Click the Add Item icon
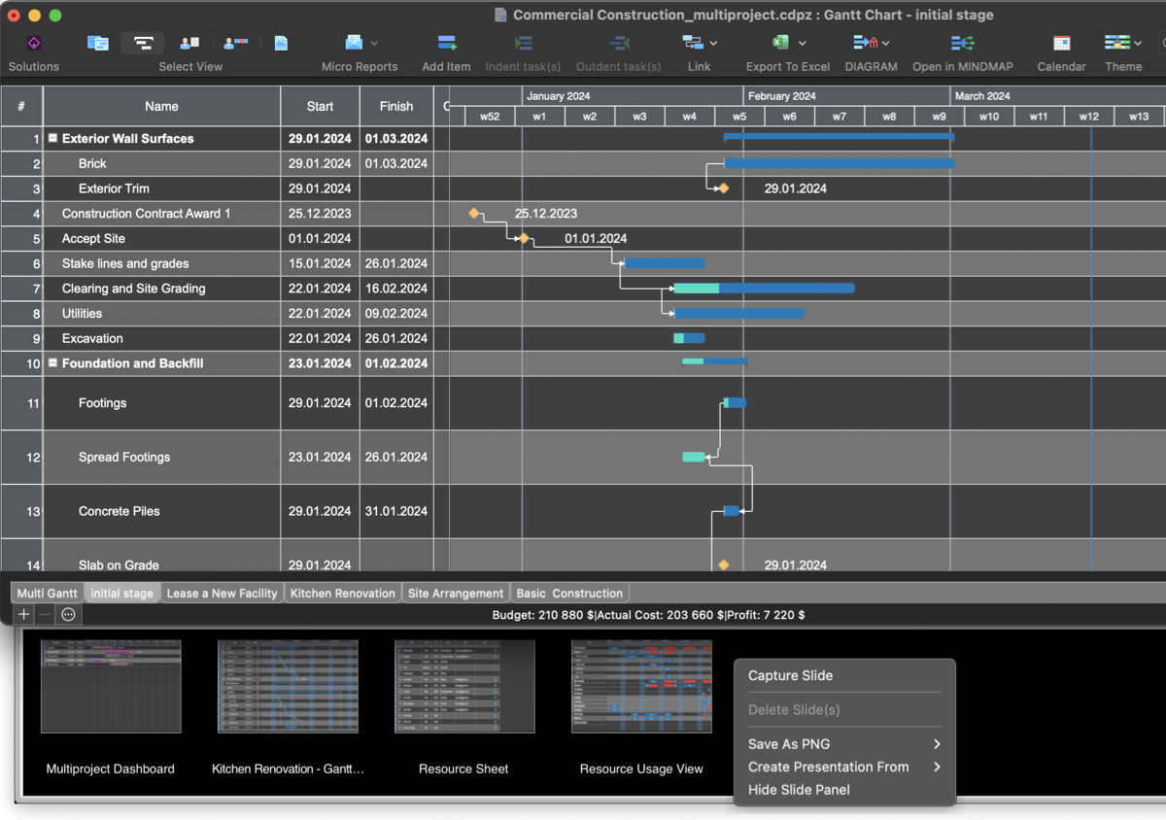Image resolution: width=1166 pixels, height=820 pixels. (445, 43)
